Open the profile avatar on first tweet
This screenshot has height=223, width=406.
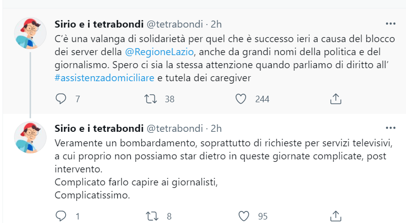(30, 34)
